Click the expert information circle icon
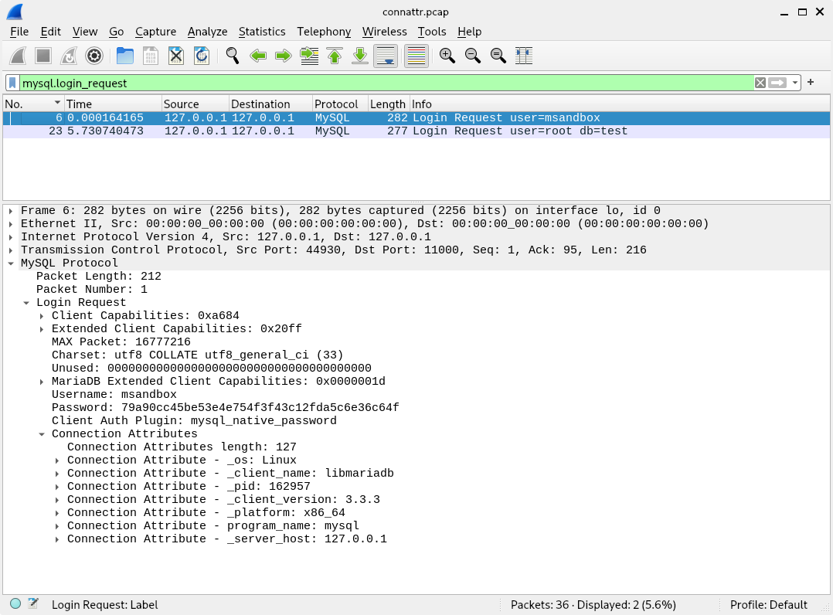Image resolution: width=833 pixels, height=615 pixels. tap(15, 603)
